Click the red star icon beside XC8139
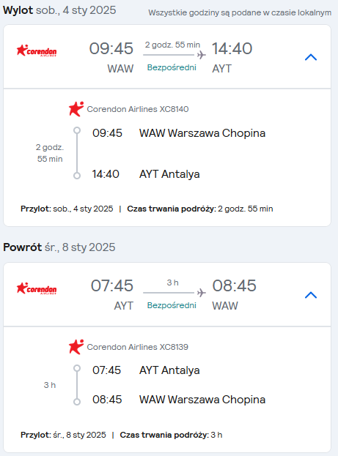Screen dimensions: 338x456 (x=76, y=347)
